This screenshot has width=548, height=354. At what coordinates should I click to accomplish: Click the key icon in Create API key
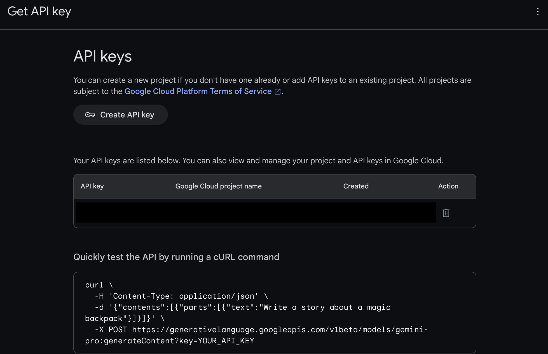90,115
